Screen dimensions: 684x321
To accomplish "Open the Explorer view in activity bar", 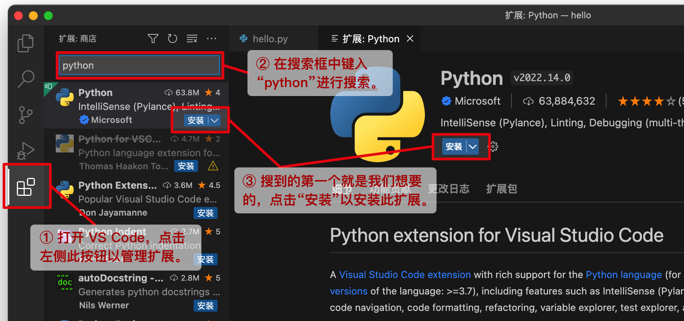I will click(x=25, y=43).
